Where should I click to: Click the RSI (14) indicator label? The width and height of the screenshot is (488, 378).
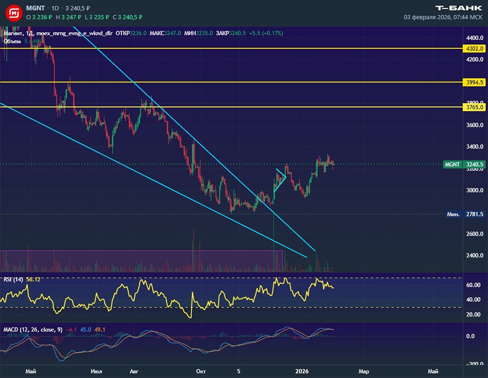(13, 279)
